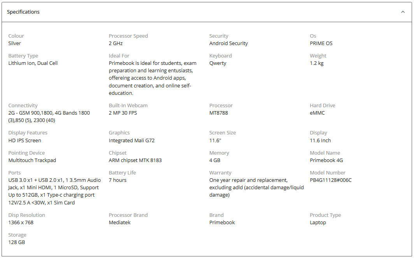This screenshot has height=258, width=414.
Task: Click the Ports description text
Action: tap(54, 191)
